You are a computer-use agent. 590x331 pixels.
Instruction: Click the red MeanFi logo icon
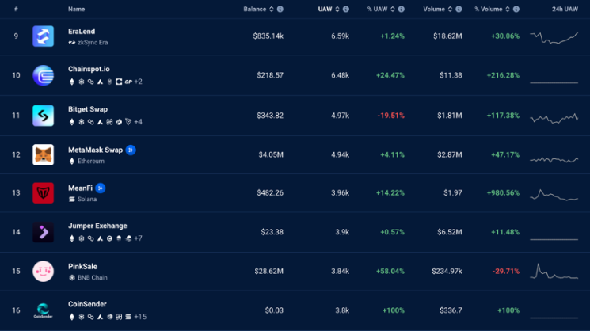coord(43,193)
